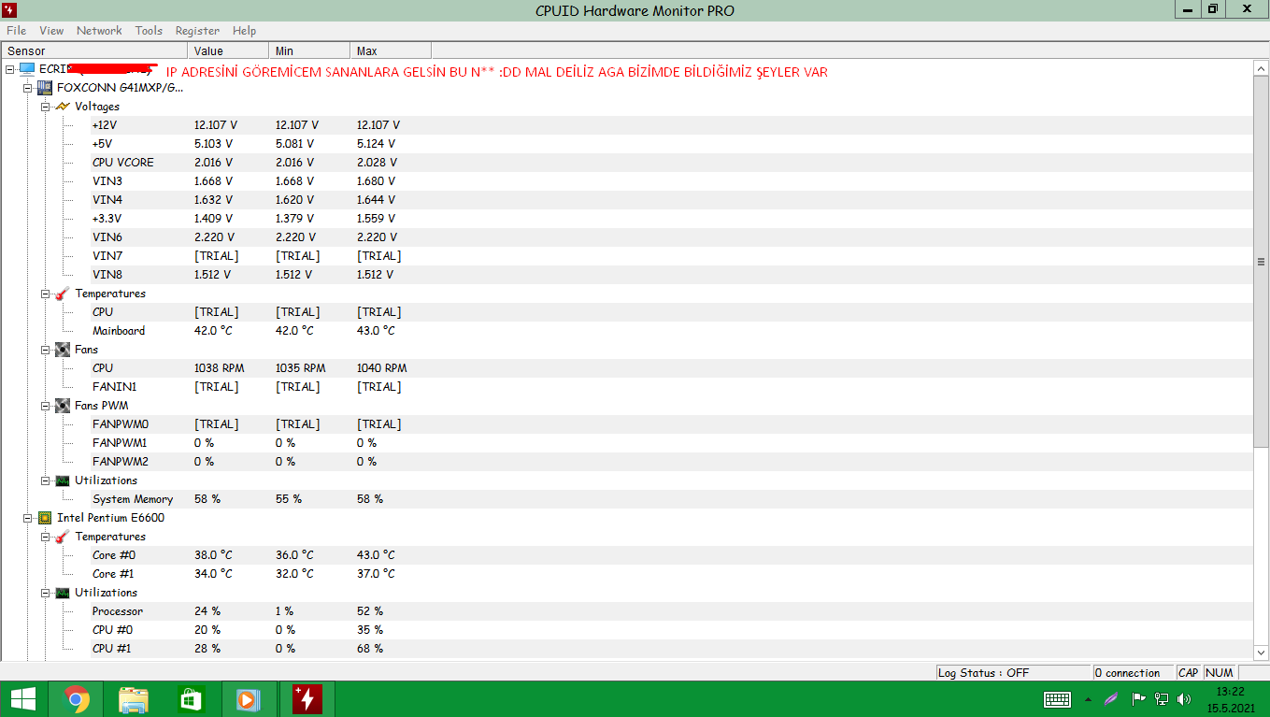Open the View menu
The image size is (1270, 717).
[x=51, y=31]
